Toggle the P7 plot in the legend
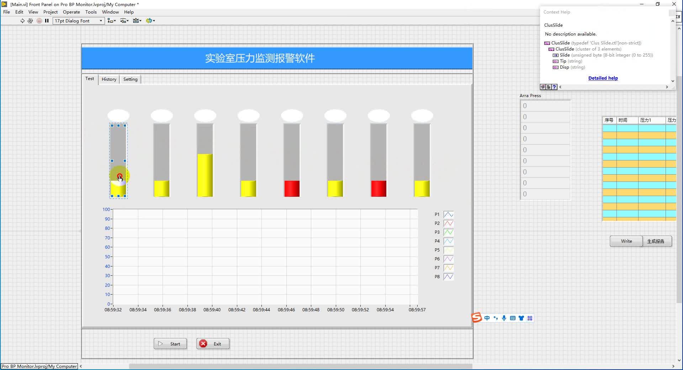Image resolution: width=683 pixels, height=370 pixels. coord(448,268)
